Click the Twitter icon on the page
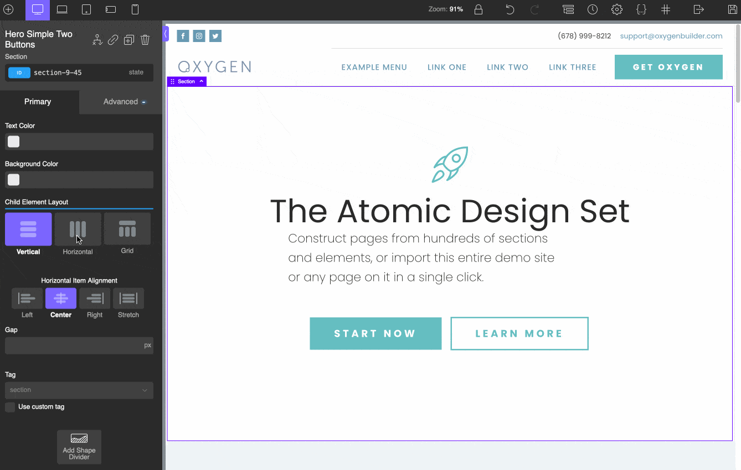Viewport: 741px width, 470px height. coord(215,35)
